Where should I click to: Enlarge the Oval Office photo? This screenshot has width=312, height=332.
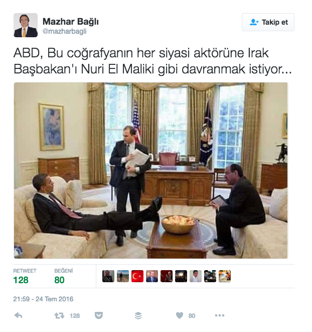click(x=150, y=171)
